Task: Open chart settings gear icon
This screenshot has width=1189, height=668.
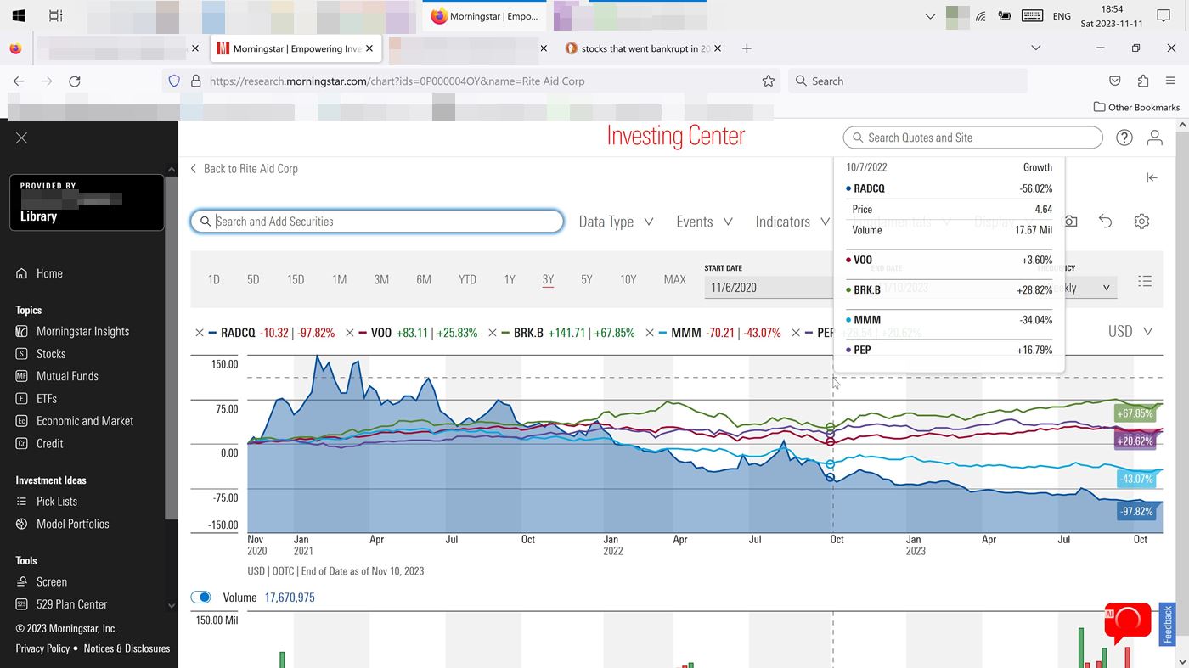Action: (1141, 221)
